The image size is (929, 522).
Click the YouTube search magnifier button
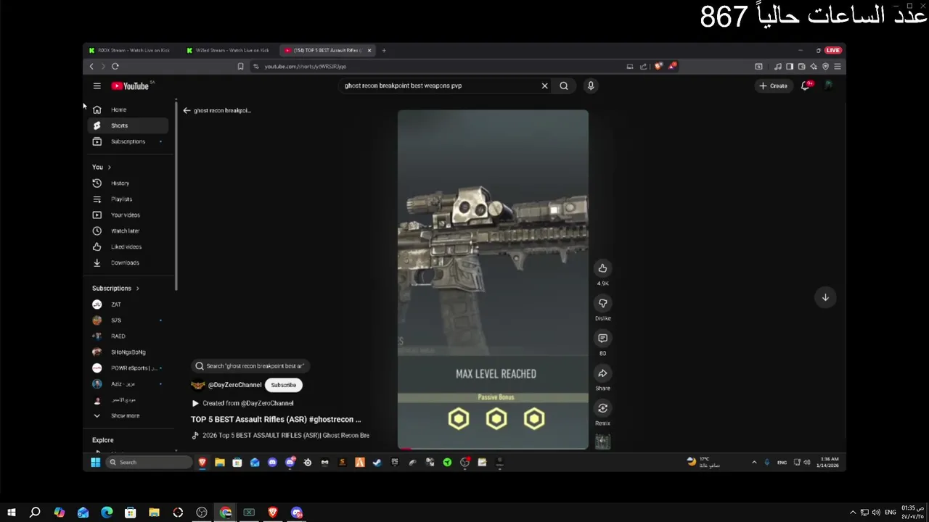tap(564, 86)
